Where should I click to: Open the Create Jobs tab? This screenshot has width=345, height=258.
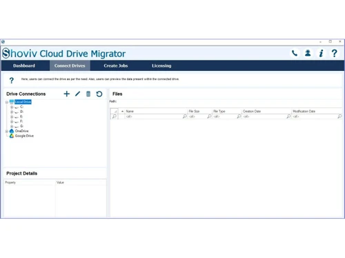(116, 65)
